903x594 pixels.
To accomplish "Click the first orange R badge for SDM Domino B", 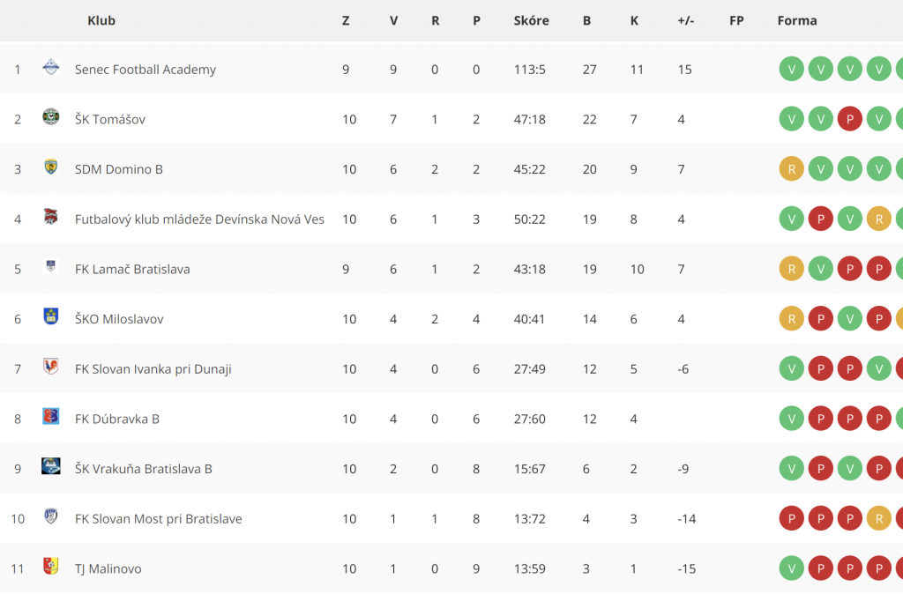I will 791,169.
